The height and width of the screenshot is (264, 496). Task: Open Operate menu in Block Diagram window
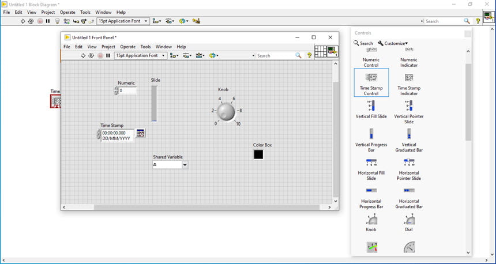(x=67, y=12)
